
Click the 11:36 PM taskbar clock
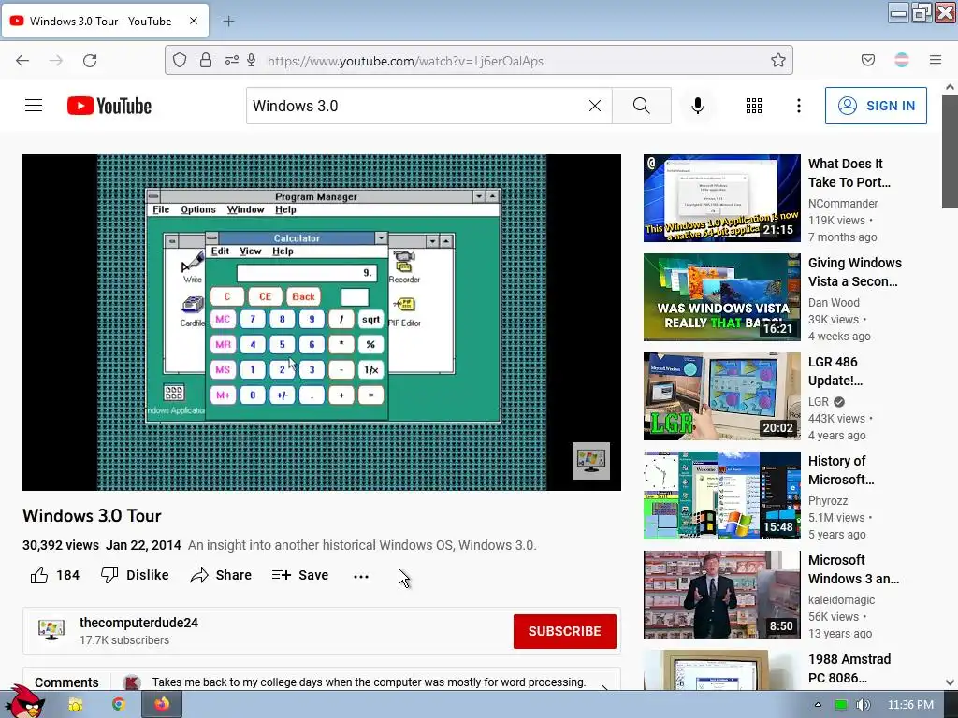(910, 705)
